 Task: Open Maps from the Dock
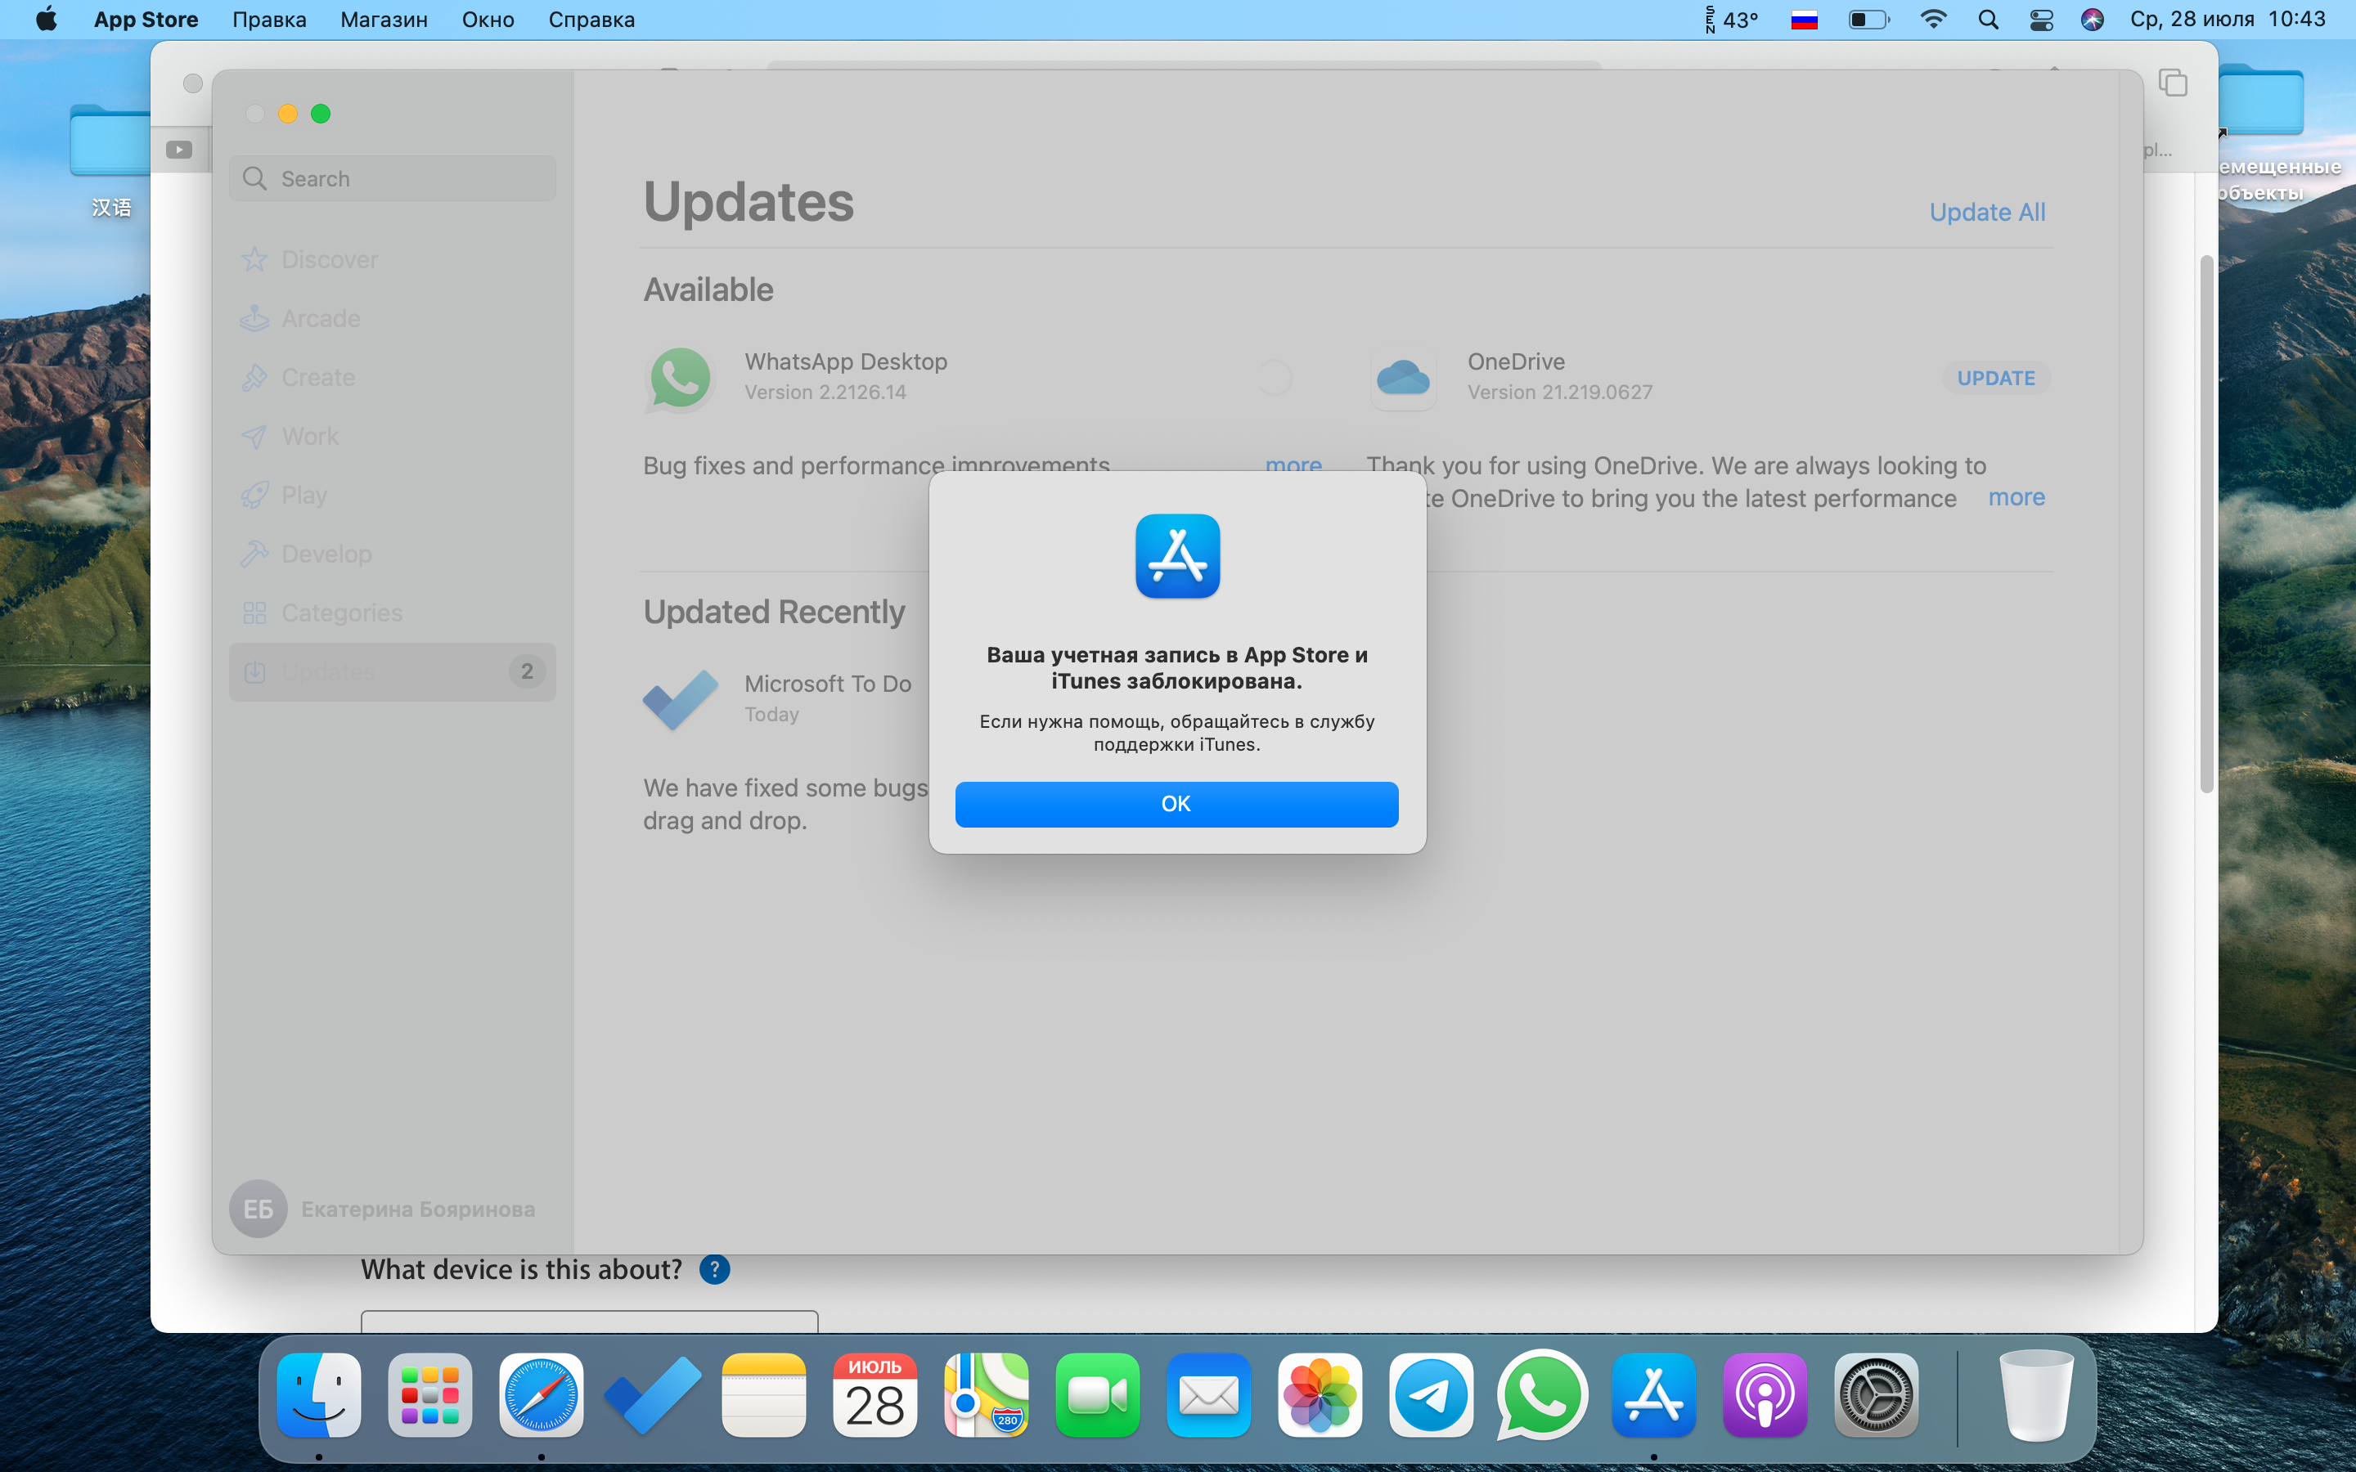987,1395
